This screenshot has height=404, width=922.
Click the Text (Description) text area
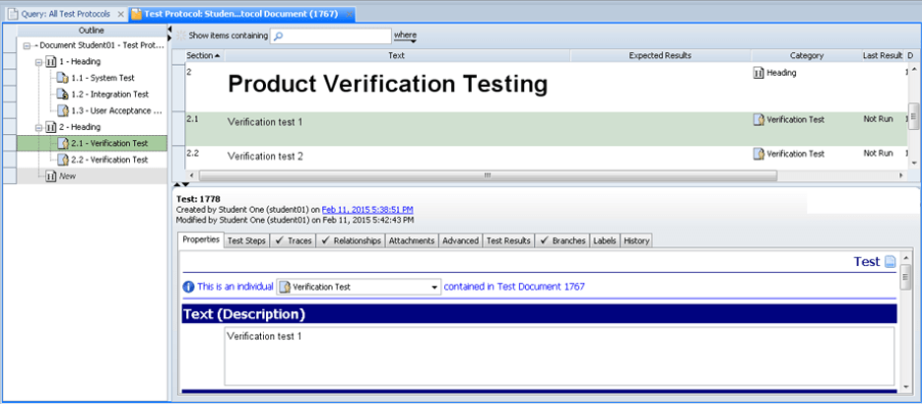pyautogui.click(x=560, y=356)
